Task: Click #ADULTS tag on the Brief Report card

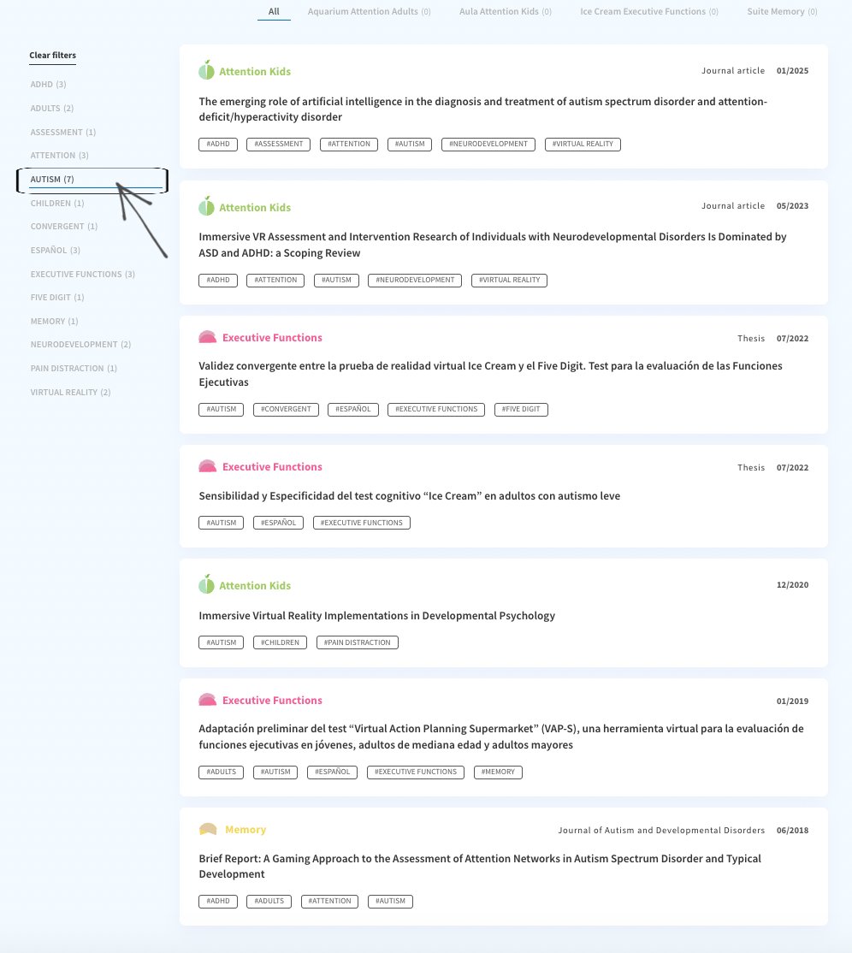Action: 269,902
